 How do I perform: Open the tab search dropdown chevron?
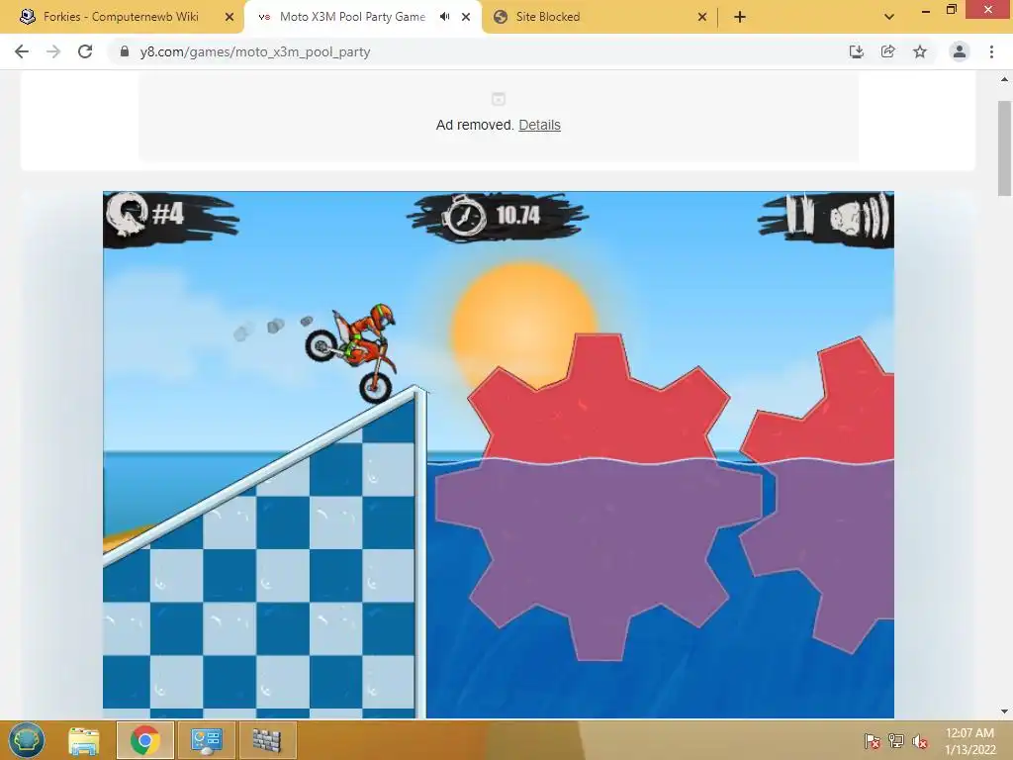(x=889, y=17)
